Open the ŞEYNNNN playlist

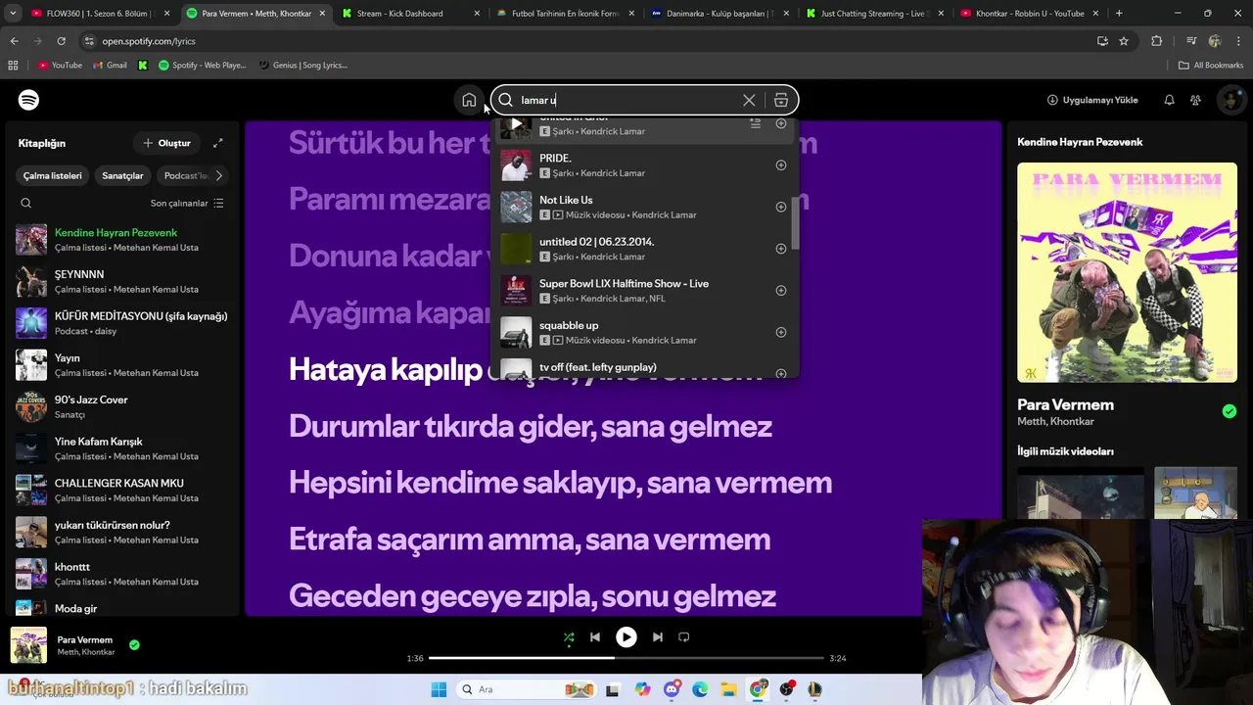click(x=122, y=282)
